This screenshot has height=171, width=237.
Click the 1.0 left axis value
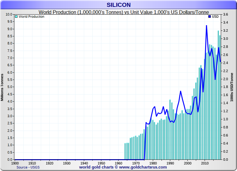click(x=10, y=145)
